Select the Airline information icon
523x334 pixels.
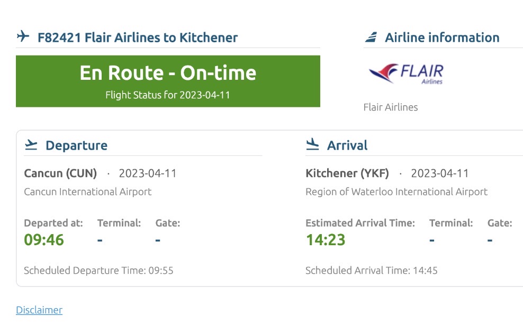371,36
